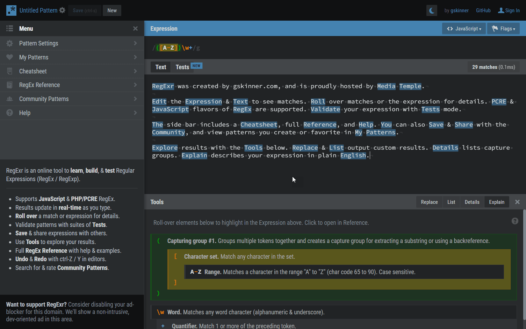
Task: Click the Community Patterns menu item
Action: [72, 99]
